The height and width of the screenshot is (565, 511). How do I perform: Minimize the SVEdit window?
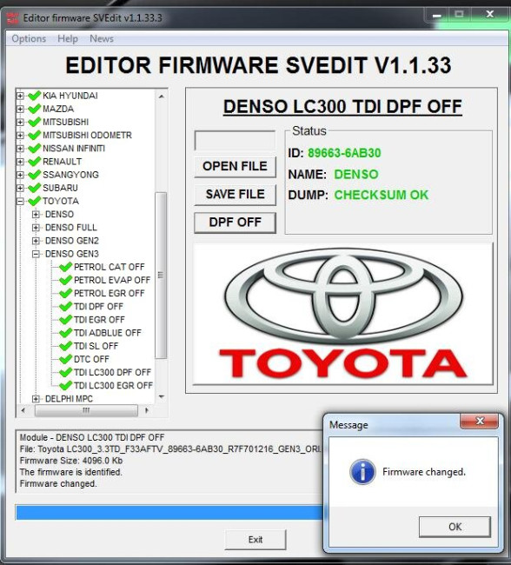pos(437,15)
